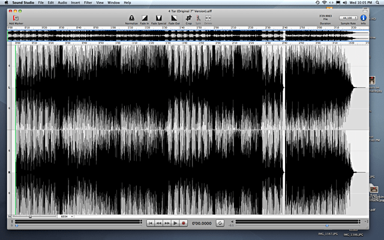Image resolution: width=384 pixels, height=240 pixels.
Task: Click the skip to start button
Action: [x=151, y=223]
